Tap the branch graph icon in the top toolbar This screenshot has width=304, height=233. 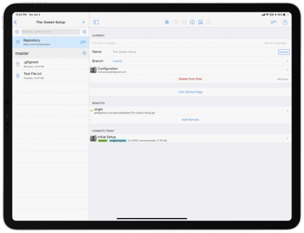click(273, 22)
